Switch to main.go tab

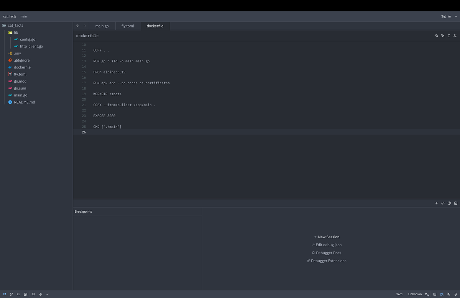[x=102, y=26]
